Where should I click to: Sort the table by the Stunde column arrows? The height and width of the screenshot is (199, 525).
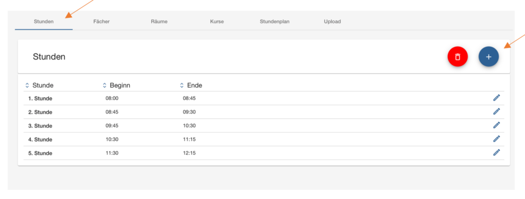[28, 85]
